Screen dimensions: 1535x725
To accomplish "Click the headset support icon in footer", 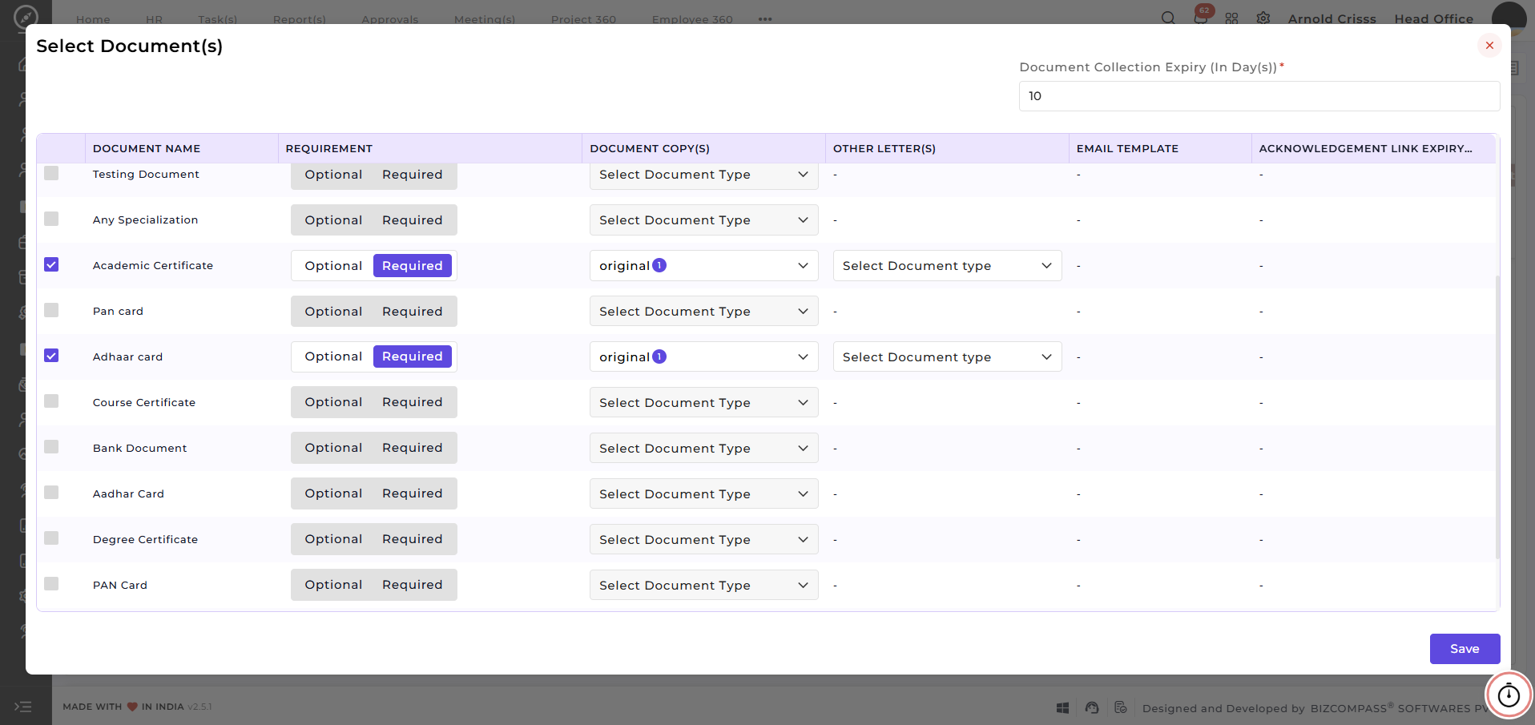I will pyautogui.click(x=1092, y=708).
